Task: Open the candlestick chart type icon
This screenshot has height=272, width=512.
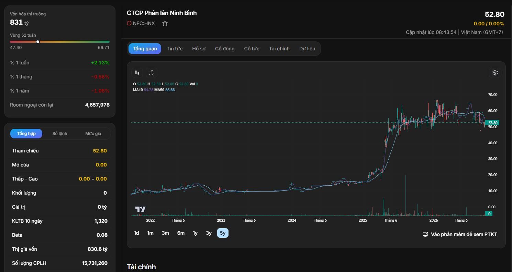Action: point(137,73)
